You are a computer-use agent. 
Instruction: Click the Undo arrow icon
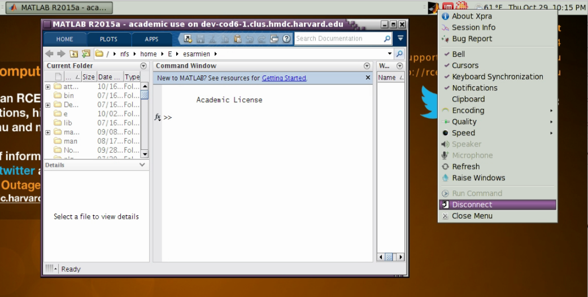(x=250, y=39)
